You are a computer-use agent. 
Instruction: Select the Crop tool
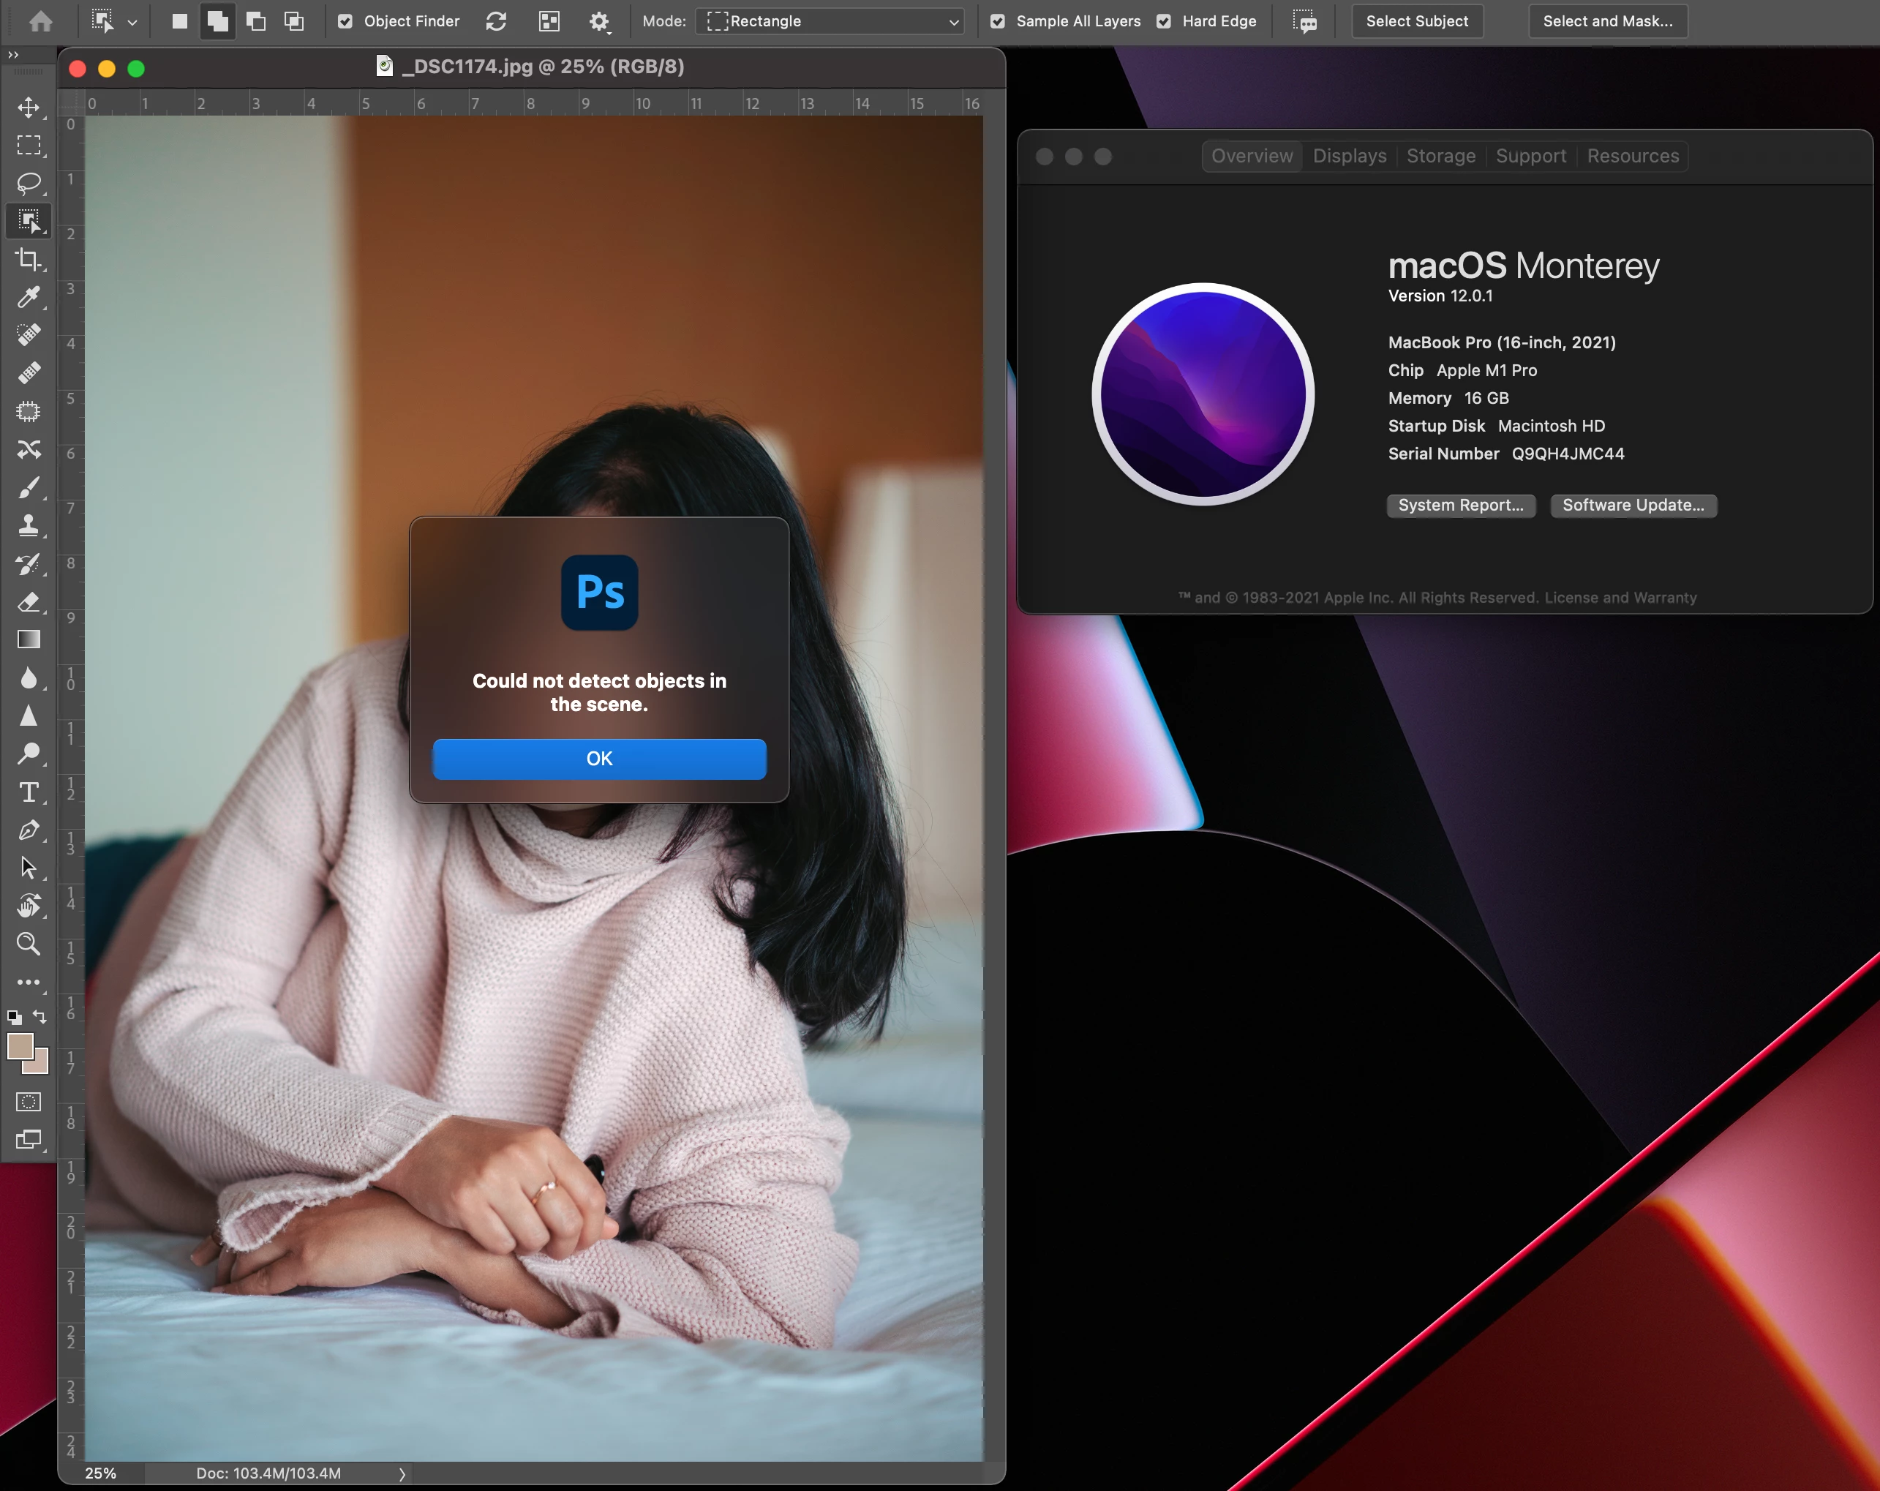point(29,259)
